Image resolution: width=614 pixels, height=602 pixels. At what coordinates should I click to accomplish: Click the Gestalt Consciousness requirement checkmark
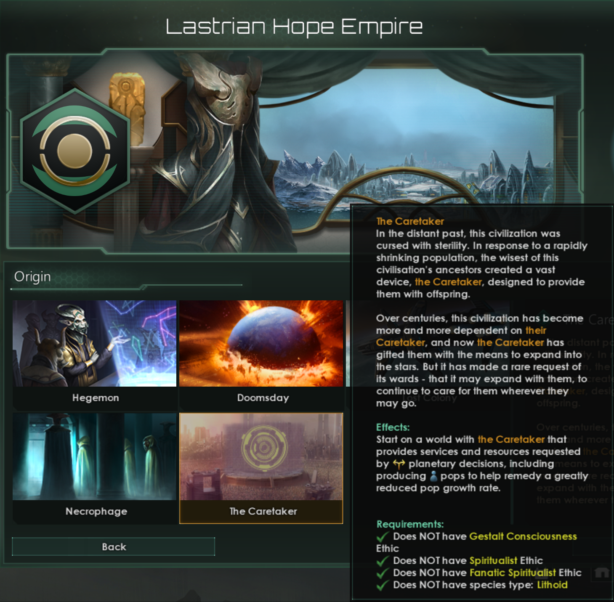383,537
